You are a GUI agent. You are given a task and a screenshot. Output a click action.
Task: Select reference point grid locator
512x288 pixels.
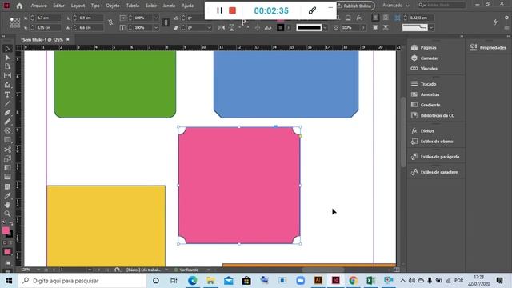15,22
